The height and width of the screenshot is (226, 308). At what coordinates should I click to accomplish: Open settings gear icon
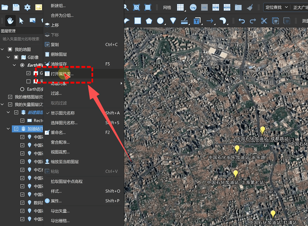(27, 7)
